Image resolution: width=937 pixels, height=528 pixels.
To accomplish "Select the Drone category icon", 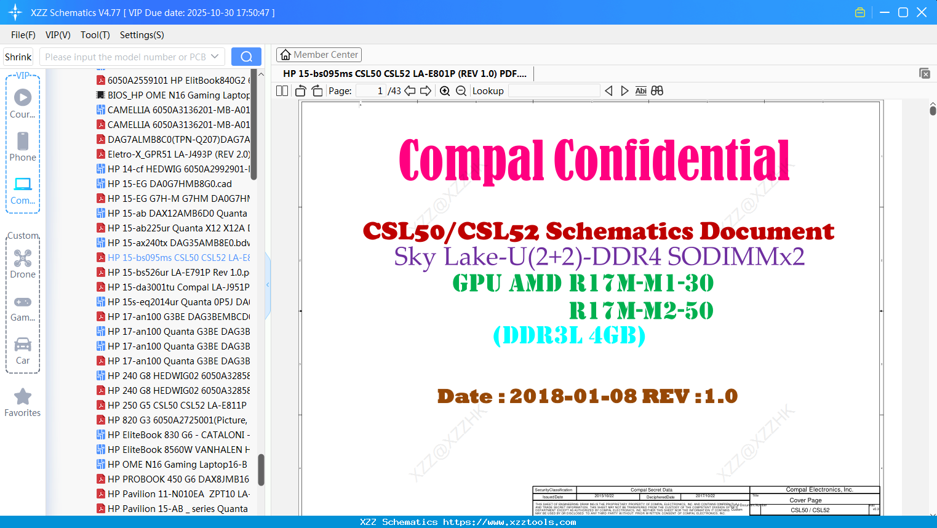I will click(23, 263).
